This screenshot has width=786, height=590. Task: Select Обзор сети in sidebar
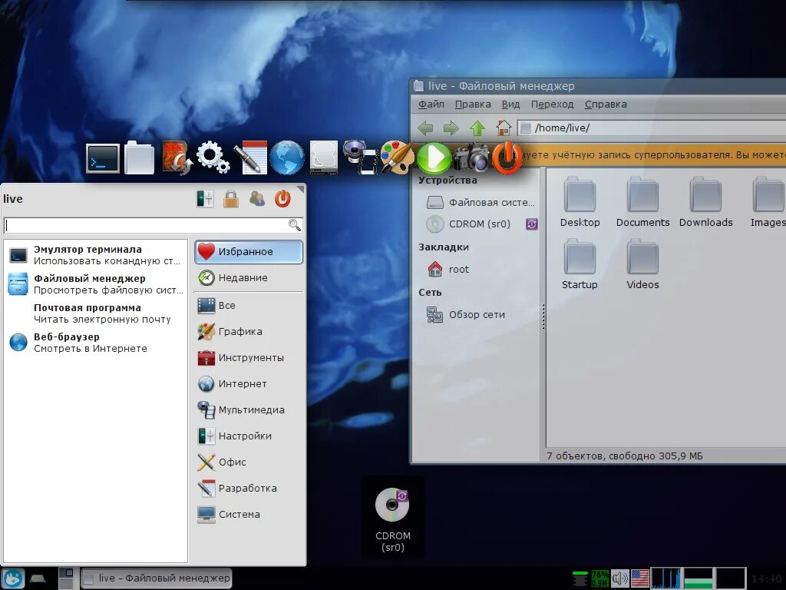point(466,315)
